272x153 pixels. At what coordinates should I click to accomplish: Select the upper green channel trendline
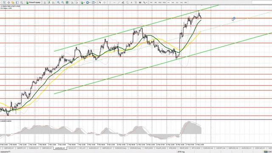(136, 28)
